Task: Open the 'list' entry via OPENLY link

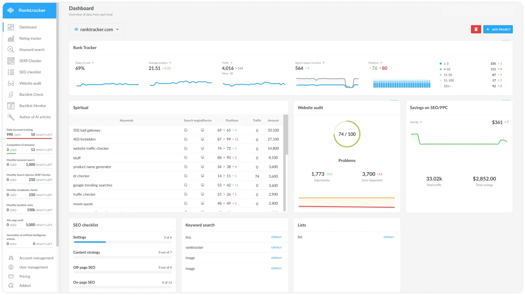Action: (389, 237)
